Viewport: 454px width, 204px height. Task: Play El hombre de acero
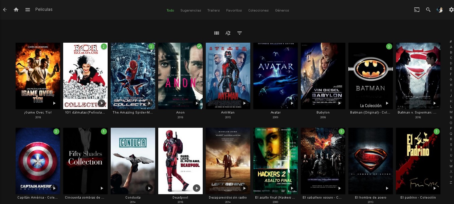[x=387, y=188]
